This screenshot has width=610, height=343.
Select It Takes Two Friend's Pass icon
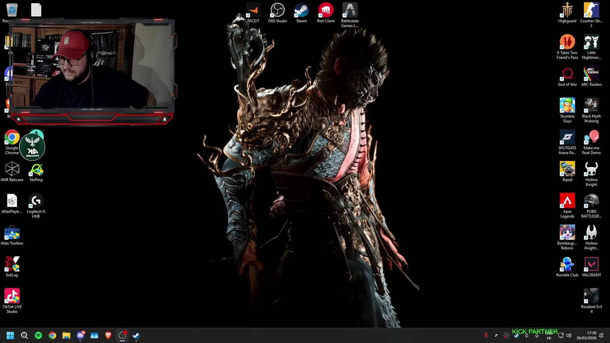pos(567,47)
